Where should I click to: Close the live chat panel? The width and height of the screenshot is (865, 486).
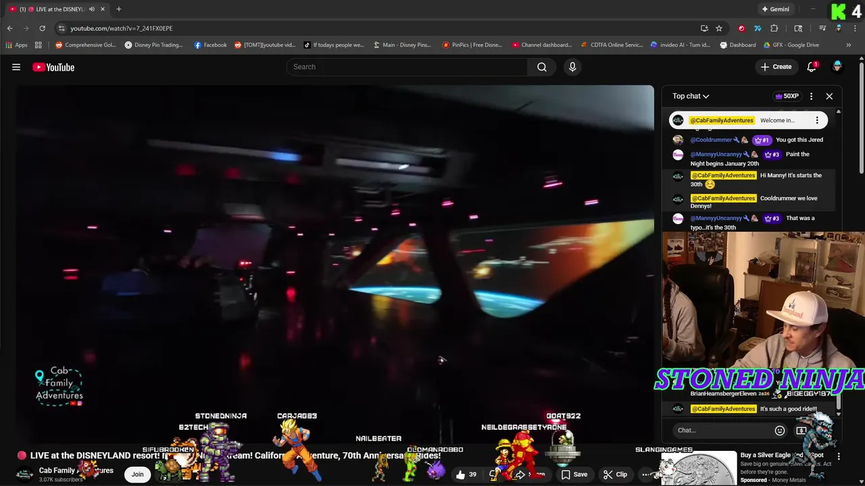(829, 96)
